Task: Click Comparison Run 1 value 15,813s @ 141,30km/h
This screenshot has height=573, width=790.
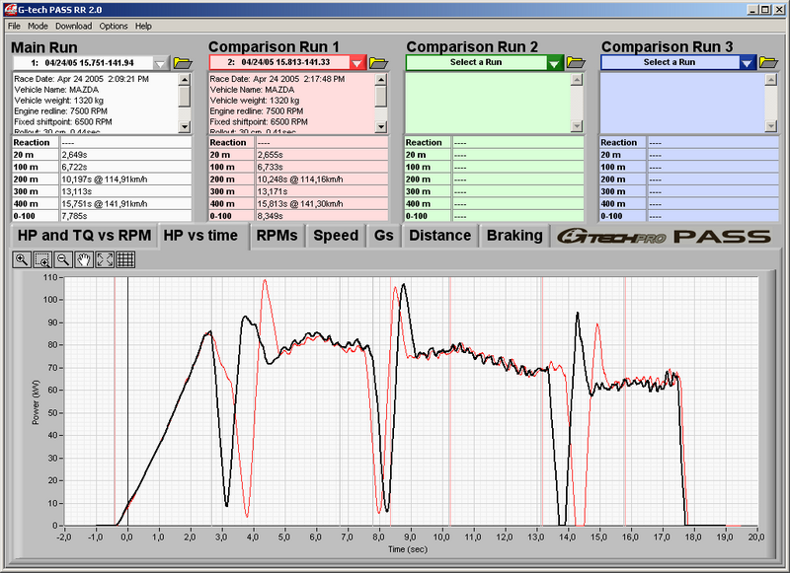Action: 322,204
